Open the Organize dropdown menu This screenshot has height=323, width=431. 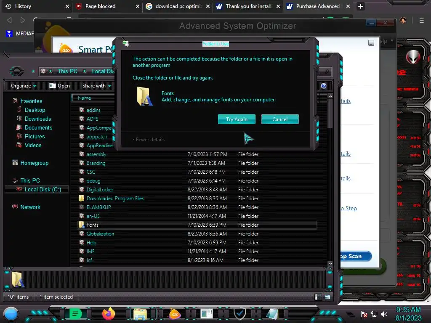pyautogui.click(x=24, y=86)
